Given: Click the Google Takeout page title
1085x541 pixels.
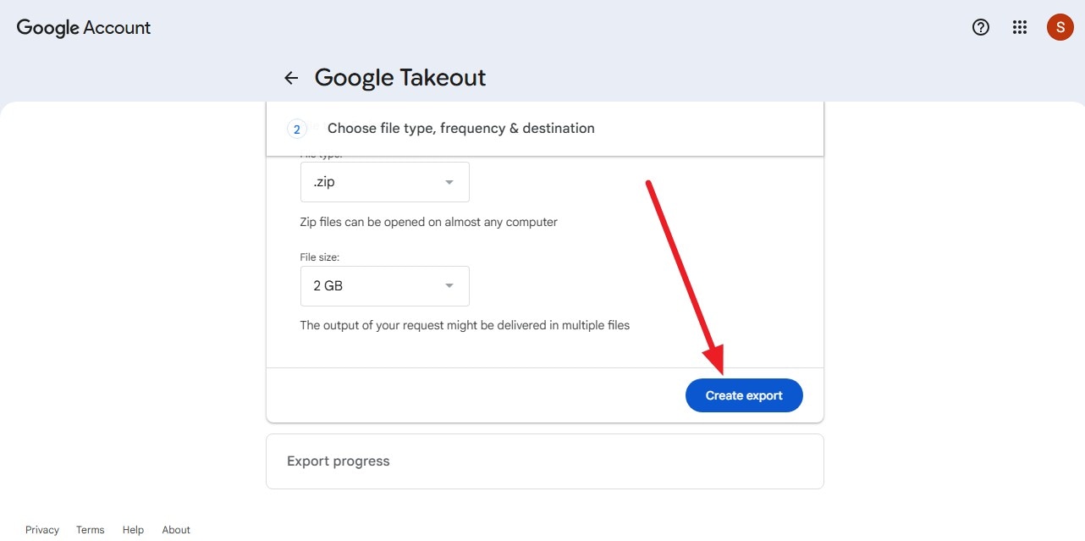Looking at the screenshot, I should [400, 78].
